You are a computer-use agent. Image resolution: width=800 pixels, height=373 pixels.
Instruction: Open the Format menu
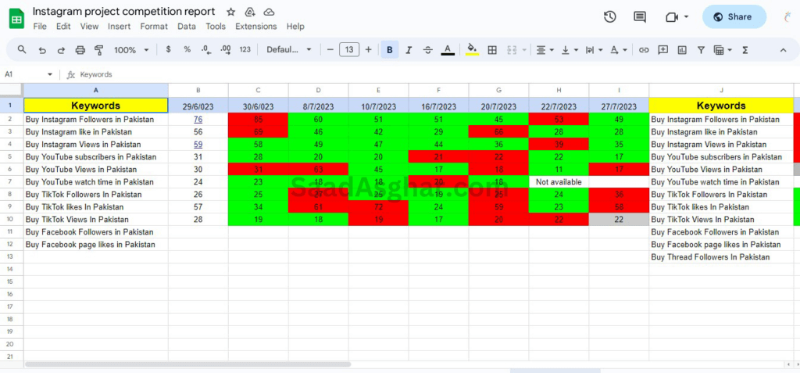click(154, 26)
